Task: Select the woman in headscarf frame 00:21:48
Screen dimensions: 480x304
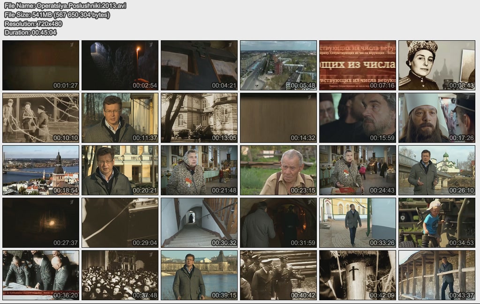Action: pyautogui.click(x=199, y=170)
